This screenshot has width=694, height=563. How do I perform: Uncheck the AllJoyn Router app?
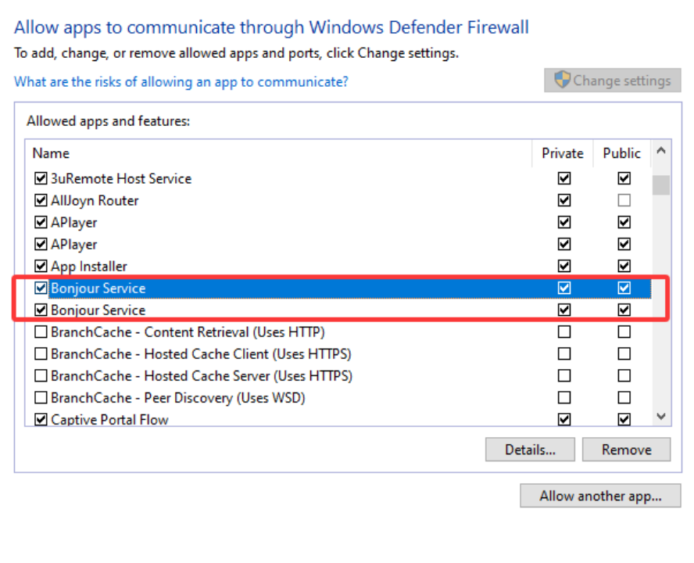coord(40,200)
